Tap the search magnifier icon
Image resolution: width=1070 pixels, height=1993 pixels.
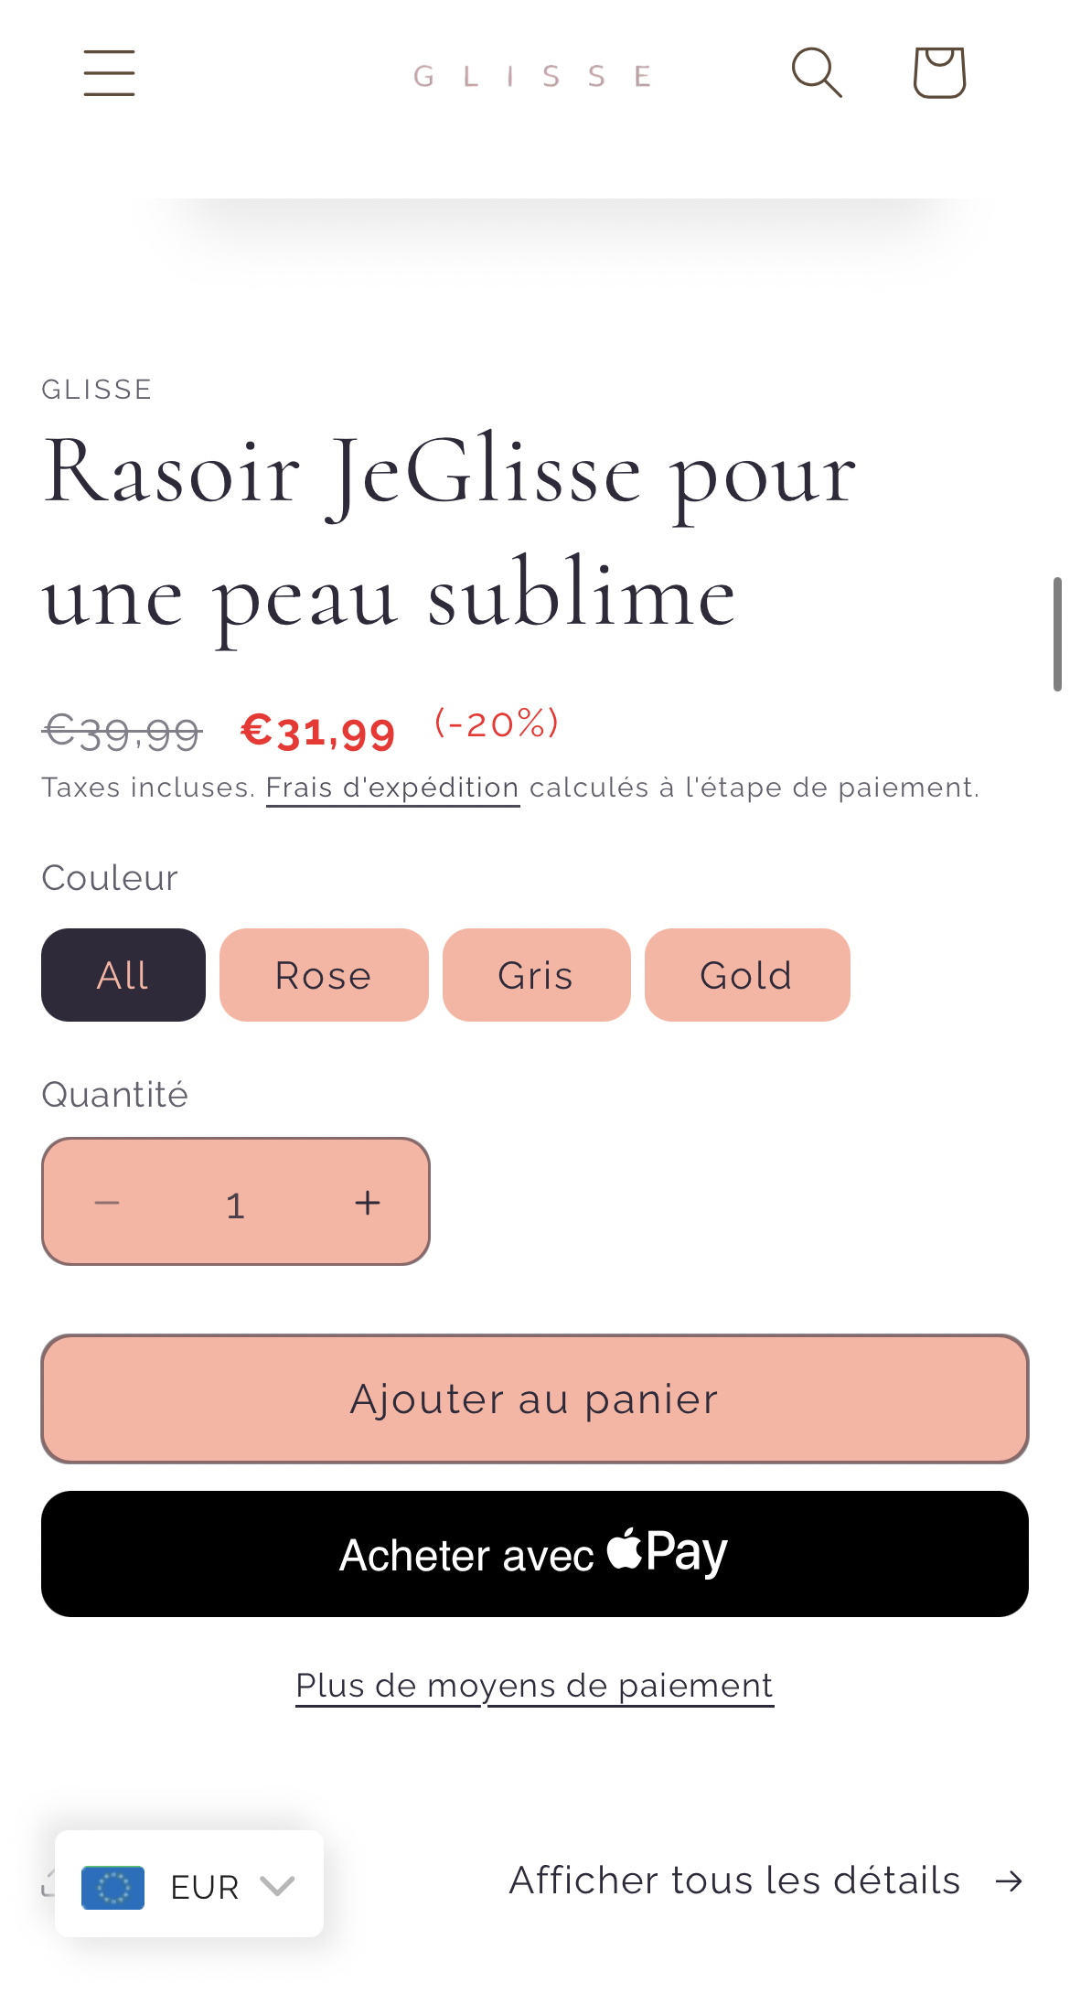coord(816,72)
